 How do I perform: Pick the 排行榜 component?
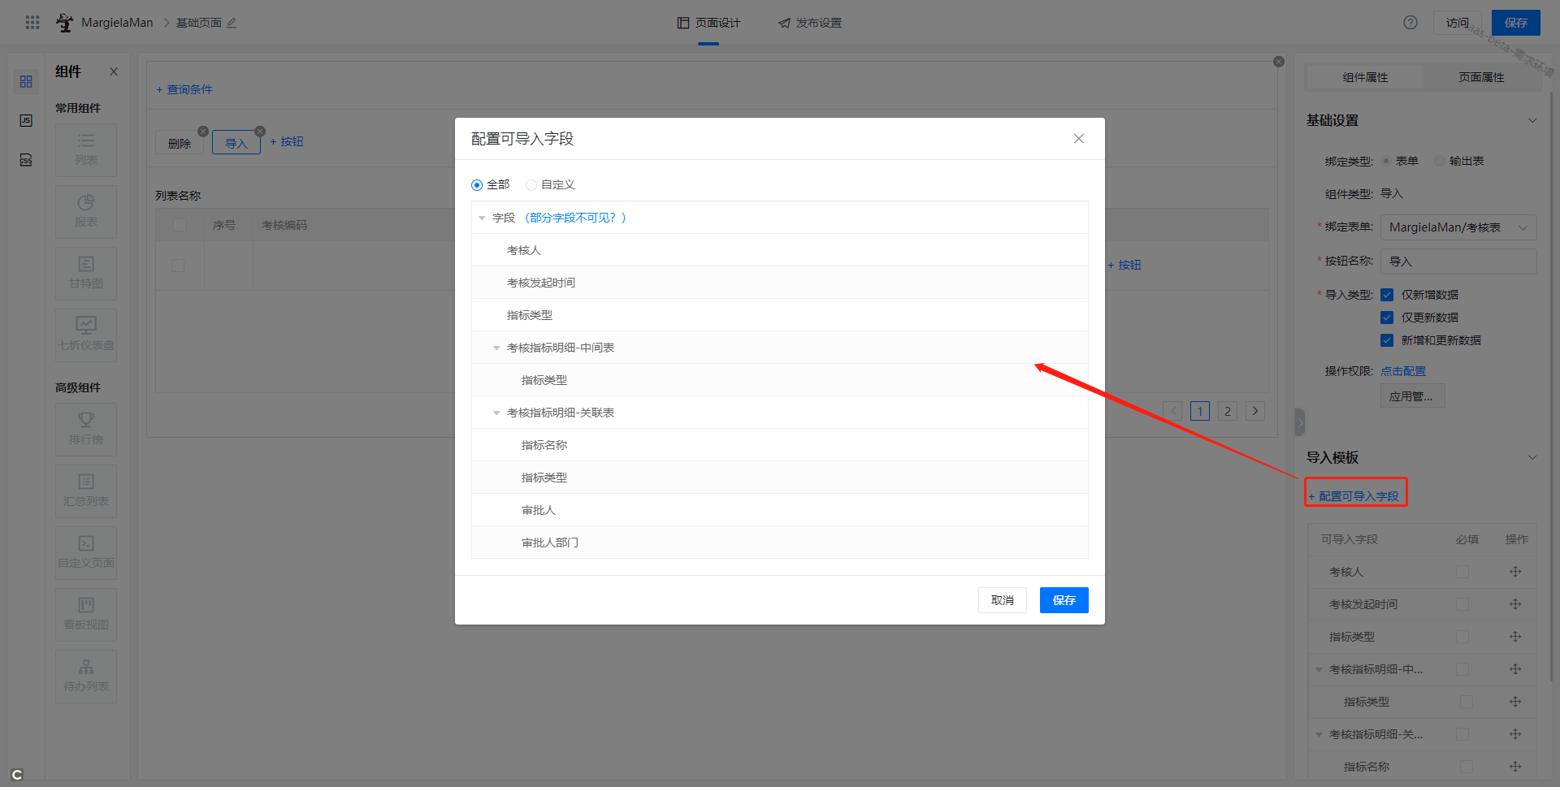coord(86,430)
